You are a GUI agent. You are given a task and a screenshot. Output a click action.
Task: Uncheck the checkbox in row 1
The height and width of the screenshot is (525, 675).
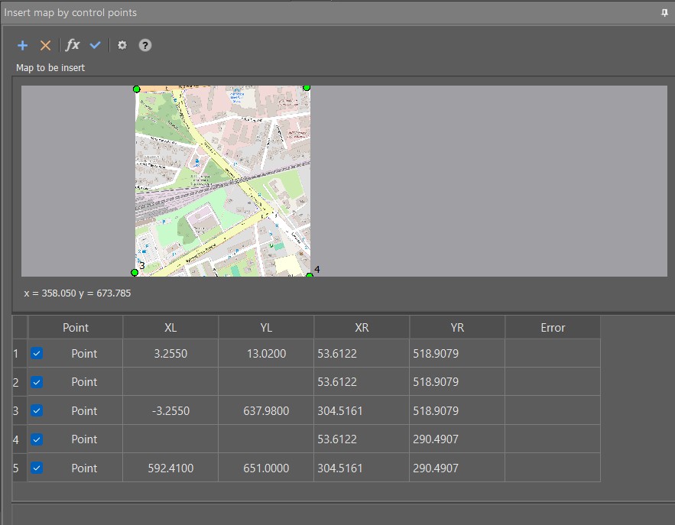[37, 353]
